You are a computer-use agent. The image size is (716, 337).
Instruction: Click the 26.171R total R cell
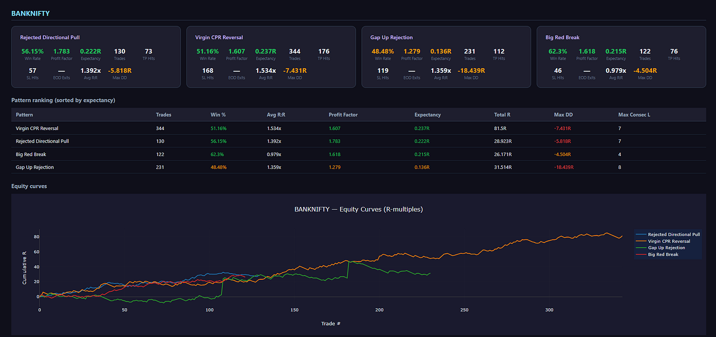pos(503,154)
